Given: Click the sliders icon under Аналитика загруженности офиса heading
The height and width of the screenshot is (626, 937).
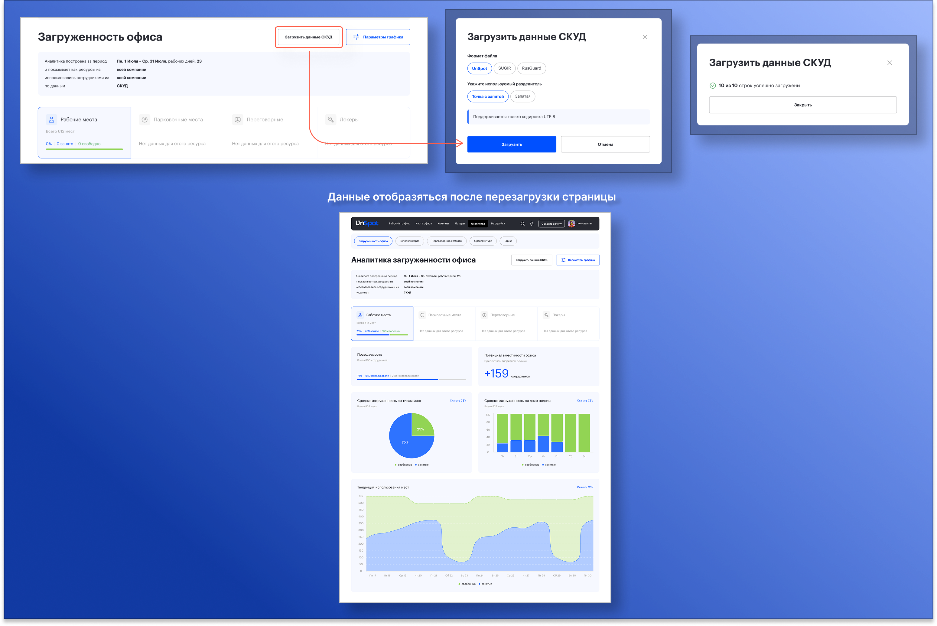Looking at the screenshot, I should 564,260.
